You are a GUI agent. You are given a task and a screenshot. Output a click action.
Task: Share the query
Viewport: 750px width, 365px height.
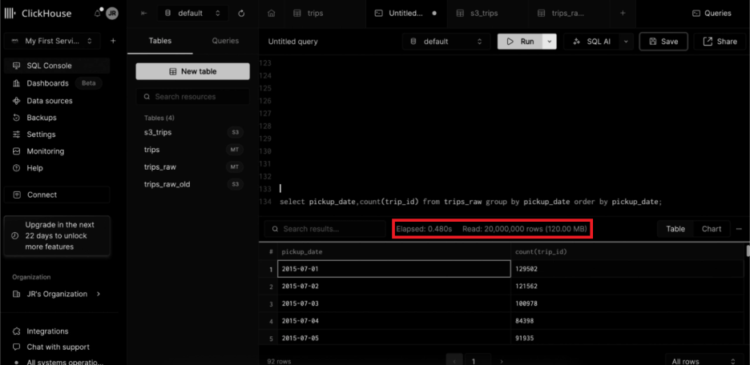pyautogui.click(x=720, y=42)
